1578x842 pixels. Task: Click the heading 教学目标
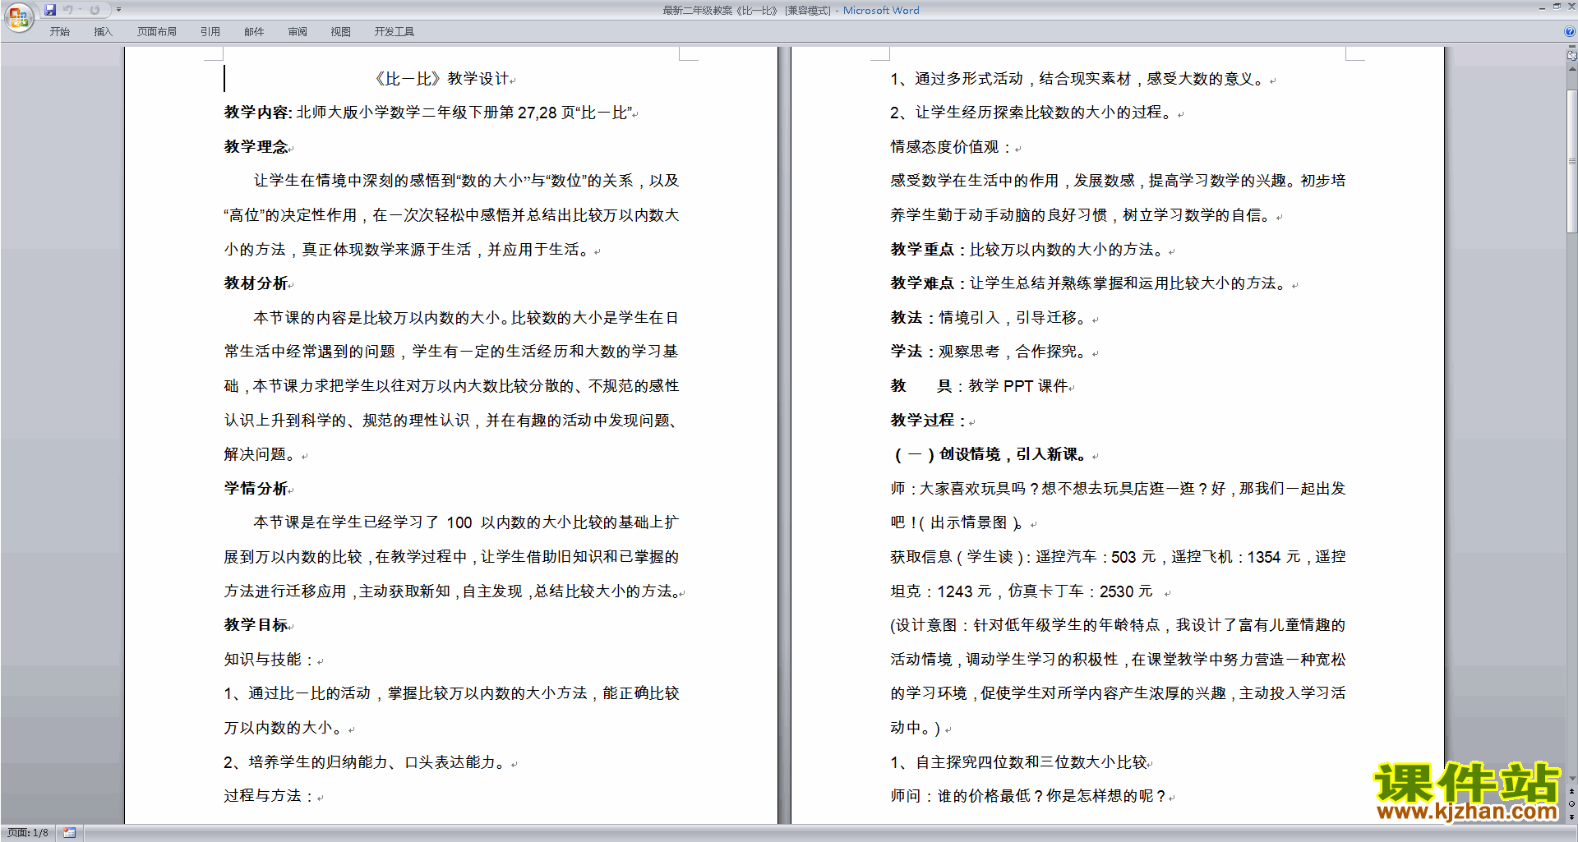pos(256,625)
